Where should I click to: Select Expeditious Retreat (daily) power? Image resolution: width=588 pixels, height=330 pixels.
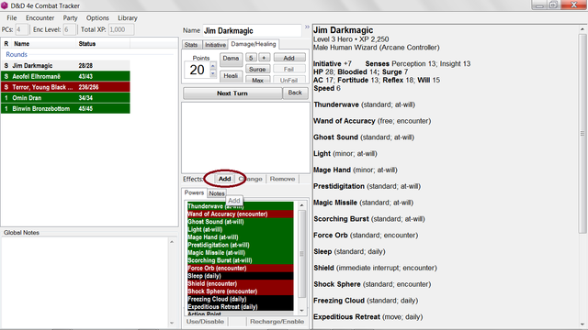(x=241, y=307)
